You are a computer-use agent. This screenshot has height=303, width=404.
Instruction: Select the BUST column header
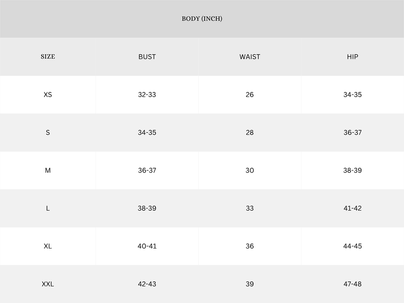coord(147,57)
